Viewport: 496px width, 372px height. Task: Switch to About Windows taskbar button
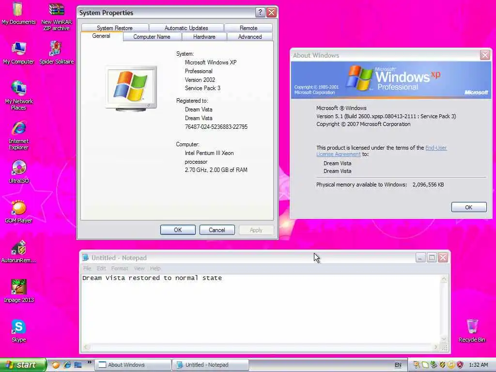tap(133, 365)
